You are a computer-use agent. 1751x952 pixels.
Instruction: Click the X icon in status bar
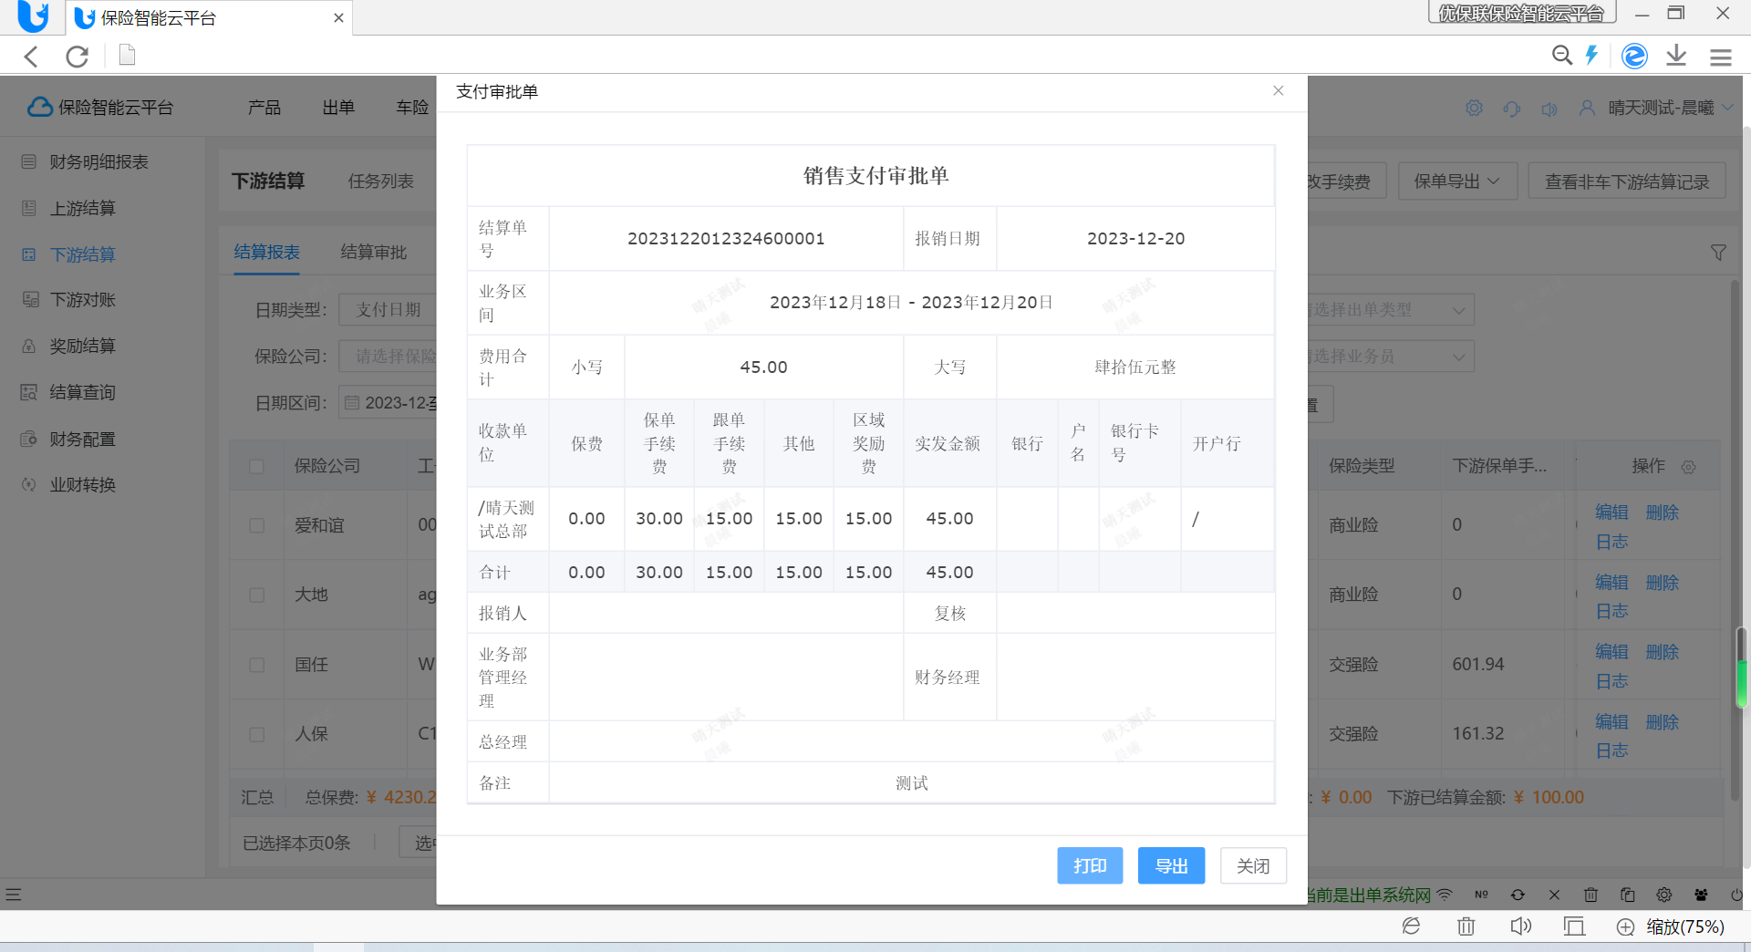coord(1554,895)
